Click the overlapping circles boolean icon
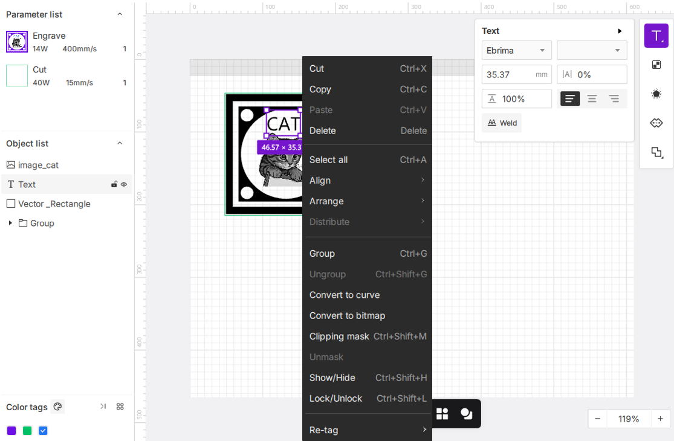The height and width of the screenshot is (441, 674). point(467,414)
